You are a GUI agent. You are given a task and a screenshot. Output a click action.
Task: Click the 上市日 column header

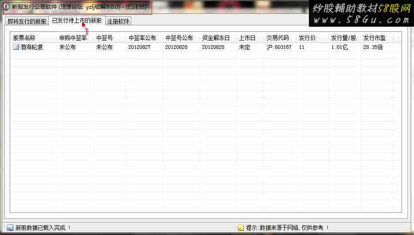[247, 38]
